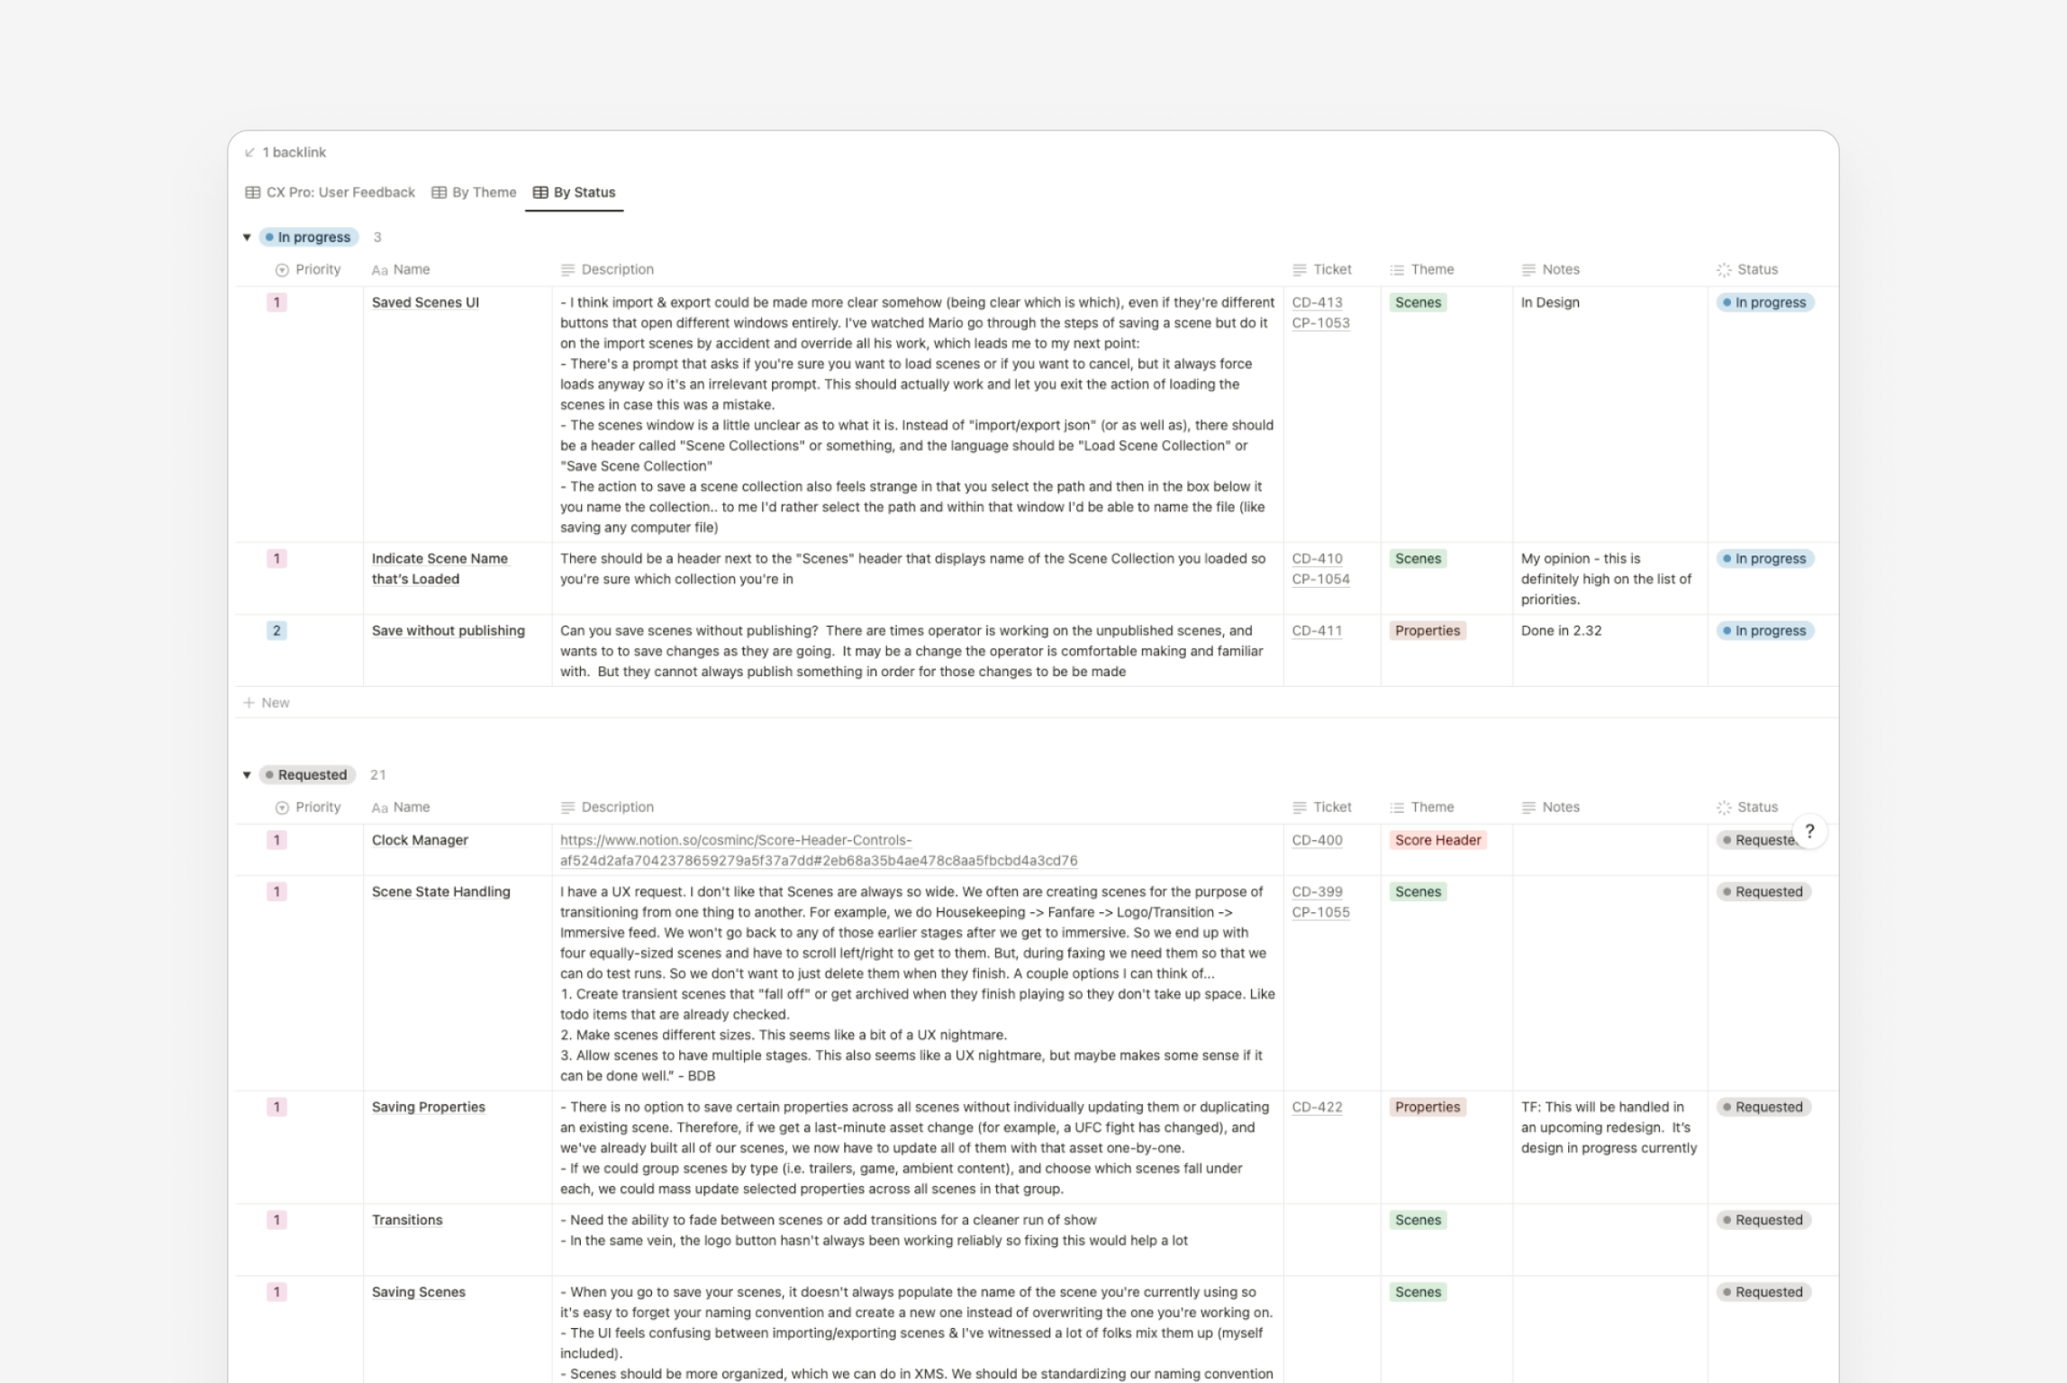Collapse the In progress group
The width and height of the screenshot is (2067, 1383).
click(x=247, y=238)
